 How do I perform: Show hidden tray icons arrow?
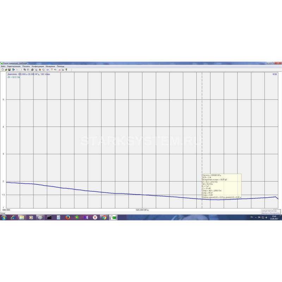256,217
